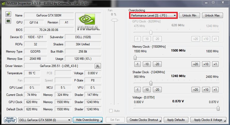Click Unlock Max button
Image resolution: width=230 pixels, height=125 pixels.
[x=212, y=15]
